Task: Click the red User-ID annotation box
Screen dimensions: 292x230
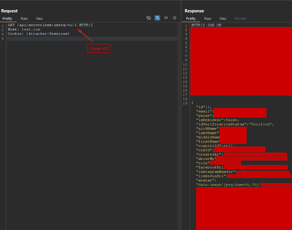Action: click(99, 48)
